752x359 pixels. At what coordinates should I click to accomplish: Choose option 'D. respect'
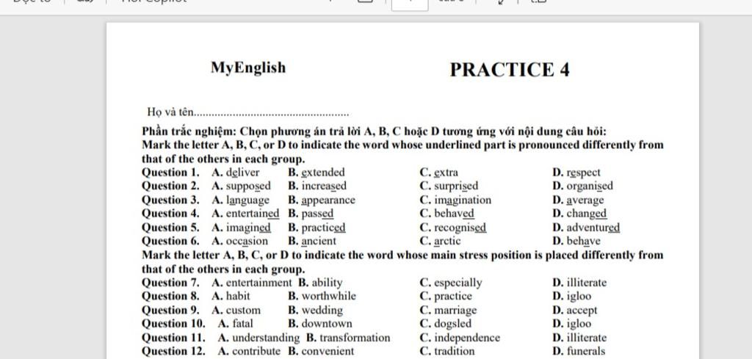(576, 173)
